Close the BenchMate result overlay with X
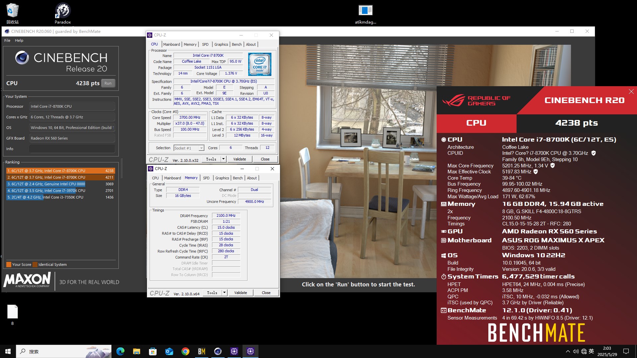This screenshot has width=637, height=358. coord(631,91)
